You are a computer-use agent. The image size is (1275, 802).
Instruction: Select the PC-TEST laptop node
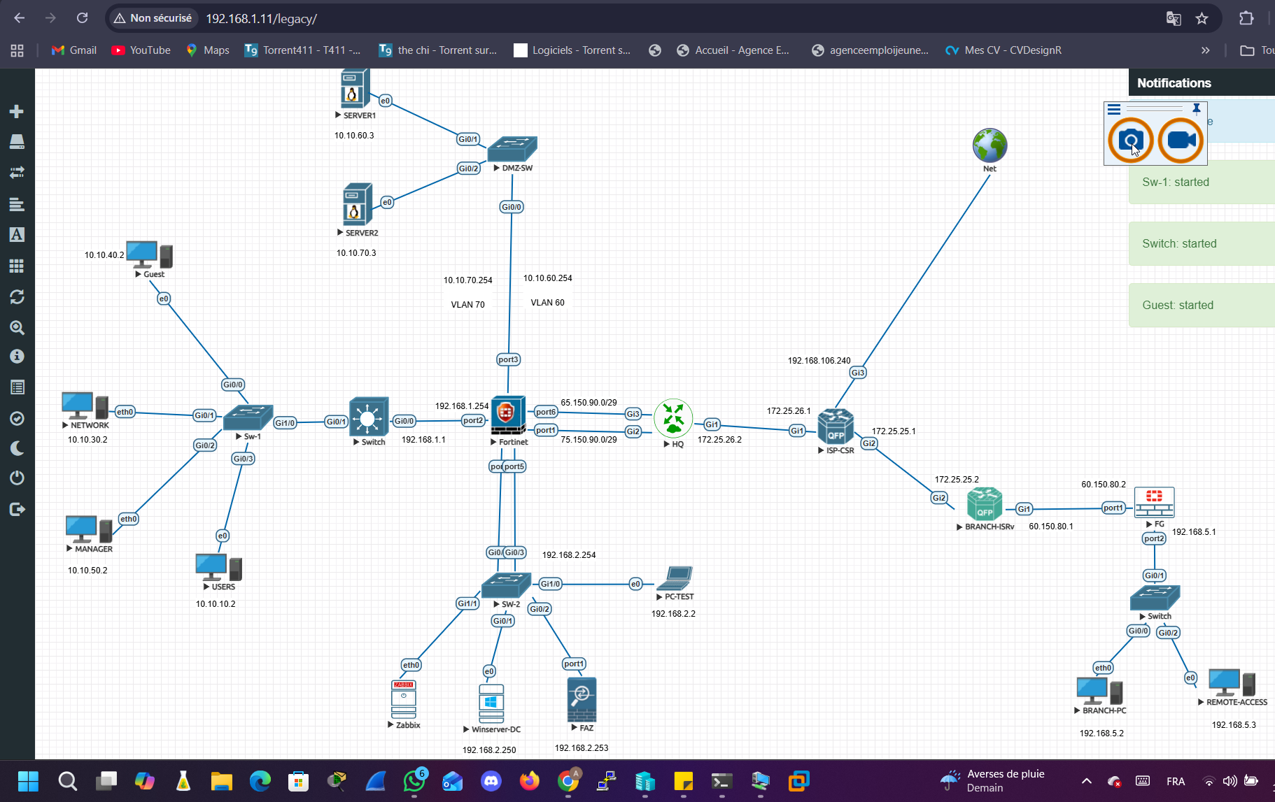[x=675, y=579]
